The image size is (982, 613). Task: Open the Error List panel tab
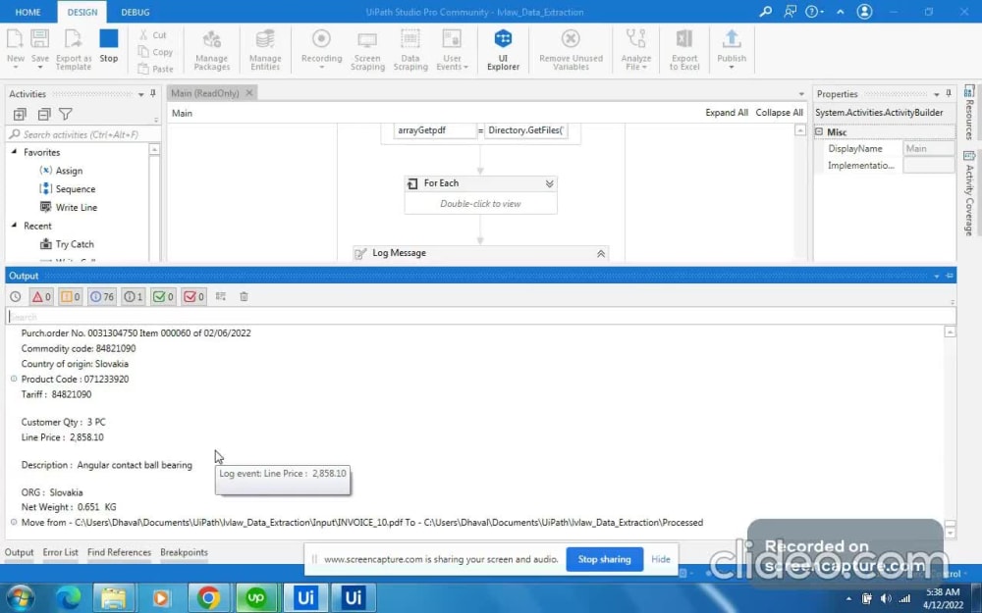(x=61, y=552)
